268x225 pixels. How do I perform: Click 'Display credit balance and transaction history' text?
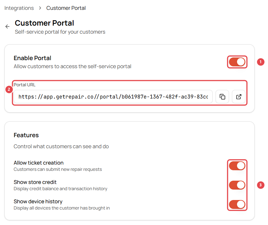pos(60,189)
